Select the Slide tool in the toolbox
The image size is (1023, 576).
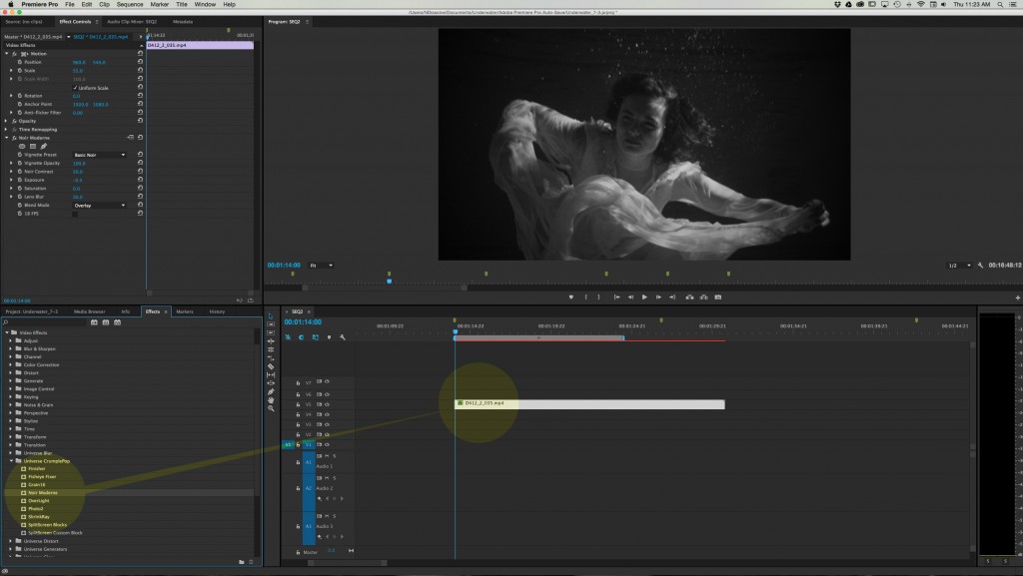coord(271,383)
